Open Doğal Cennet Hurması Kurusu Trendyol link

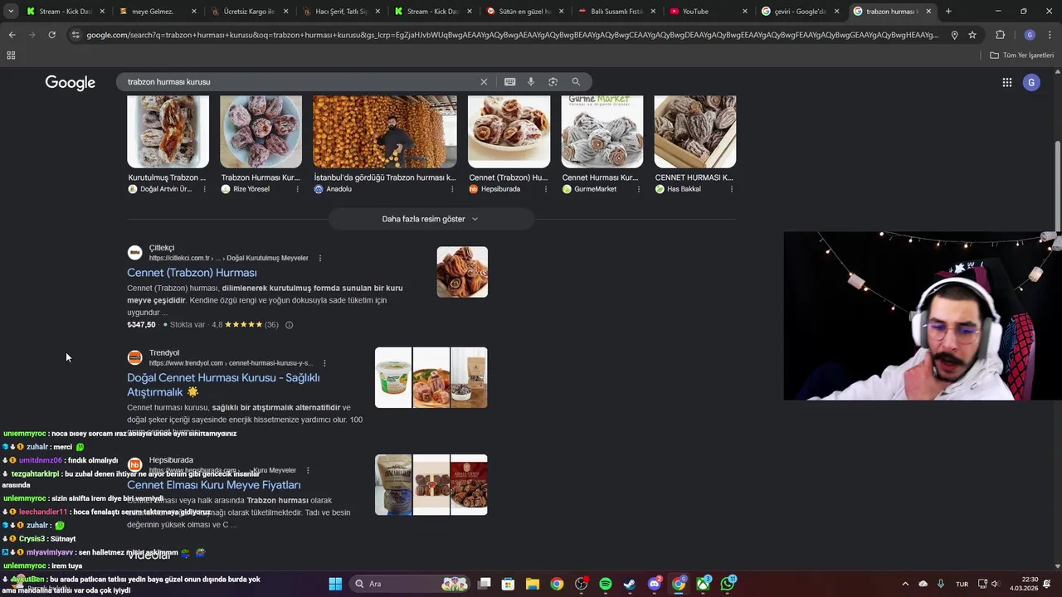[x=223, y=385]
